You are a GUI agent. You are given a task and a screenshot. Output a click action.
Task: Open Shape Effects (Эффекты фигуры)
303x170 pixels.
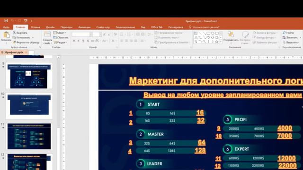pyautogui.click(x=265, y=42)
